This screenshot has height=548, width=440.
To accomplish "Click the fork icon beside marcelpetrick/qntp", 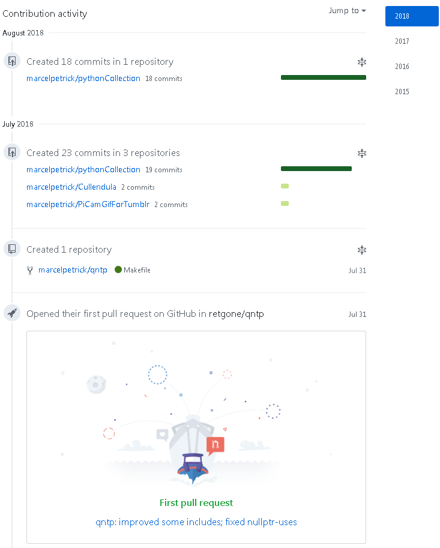I will pos(30,271).
